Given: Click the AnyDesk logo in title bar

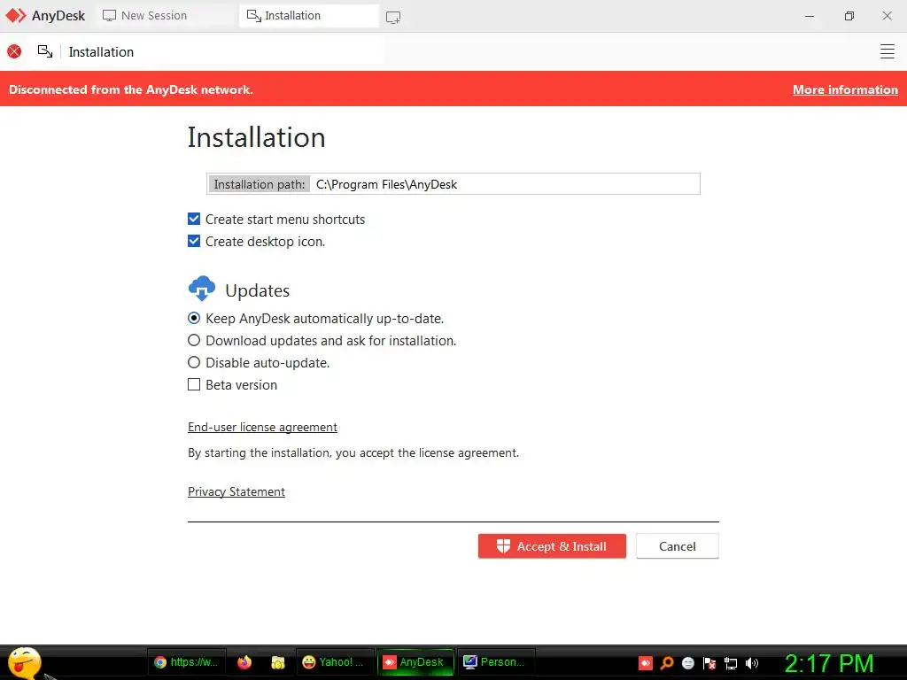Looking at the screenshot, I should point(16,16).
